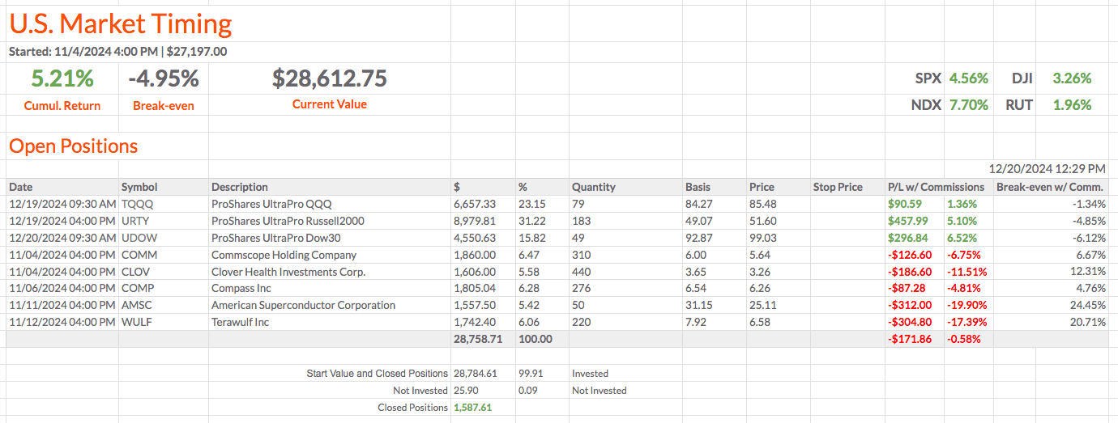1118x423 pixels.
Task: Click the NDX 7.70% index value
Action: tap(969, 104)
